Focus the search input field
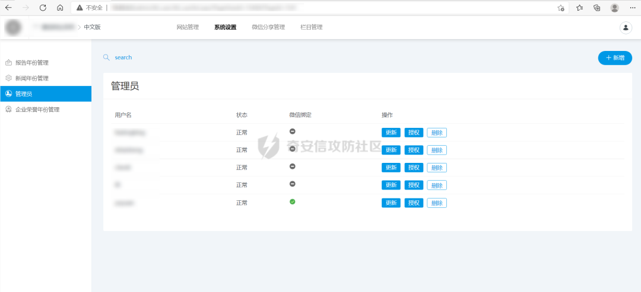 click(x=123, y=57)
